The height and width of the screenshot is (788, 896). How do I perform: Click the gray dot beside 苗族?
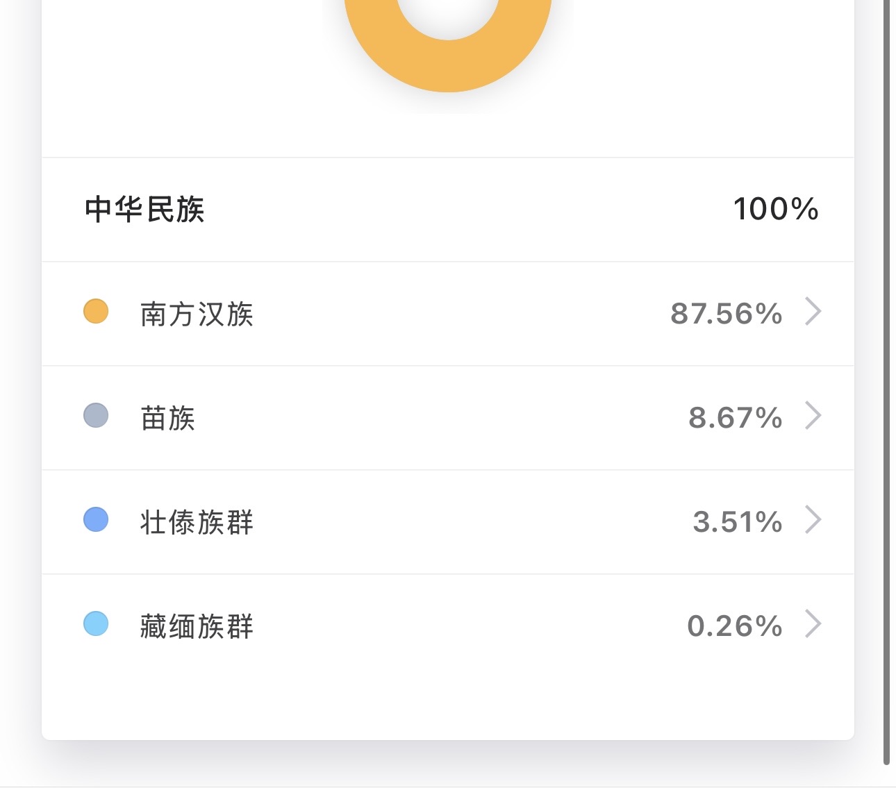(x=96, y=415)
